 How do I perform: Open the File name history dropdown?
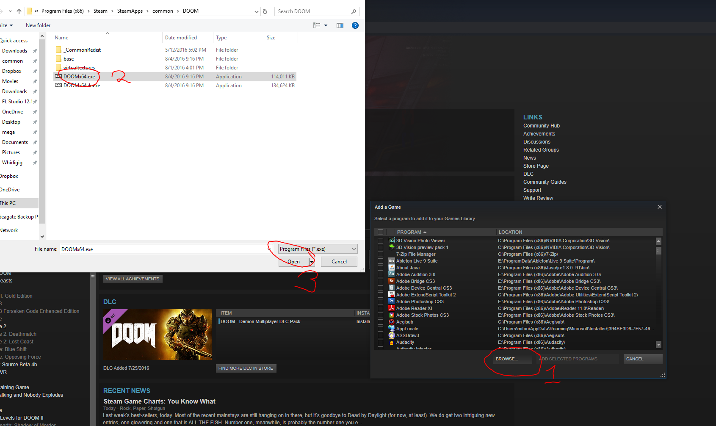tap(270, 249)
